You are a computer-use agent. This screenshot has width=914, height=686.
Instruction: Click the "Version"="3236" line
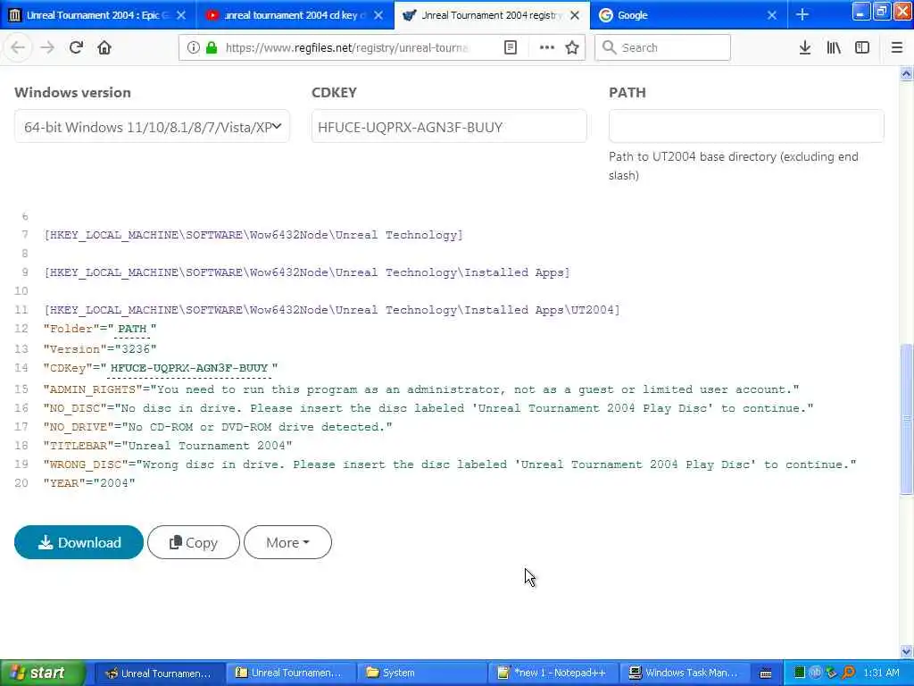(100, 349)
